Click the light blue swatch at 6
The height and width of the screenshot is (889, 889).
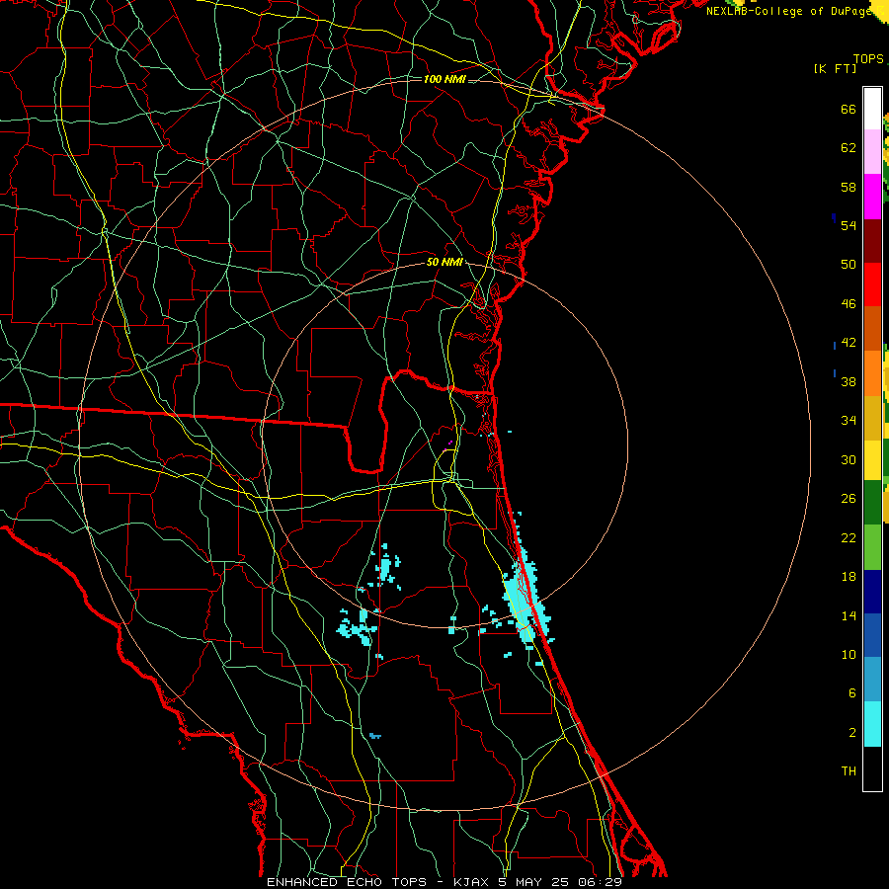(x=872, y=680)
